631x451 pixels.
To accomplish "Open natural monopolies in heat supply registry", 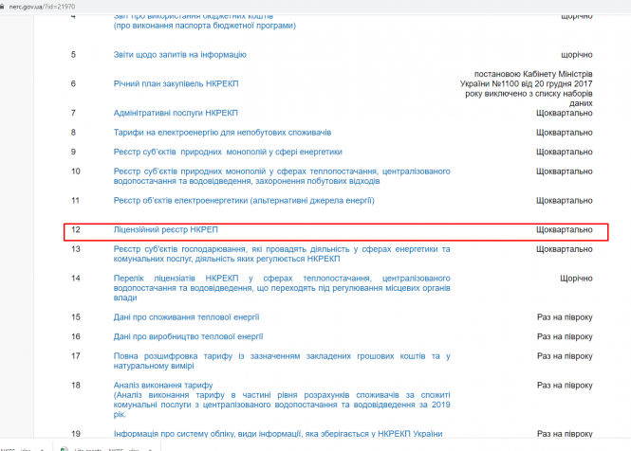I will [281, 175].
